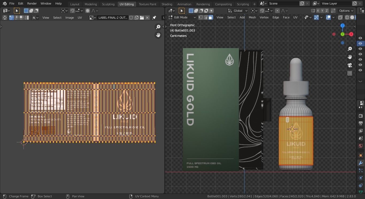Viewport: 365px width, 199px height.
Task: Click the Z axis on navigation gizmo
Action: pos(343,26)
